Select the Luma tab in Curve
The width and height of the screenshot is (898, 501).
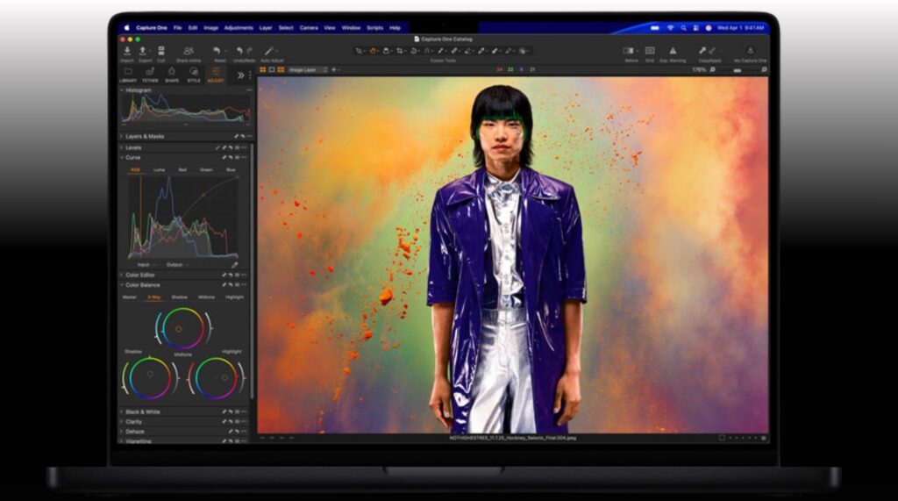[159, 169]
